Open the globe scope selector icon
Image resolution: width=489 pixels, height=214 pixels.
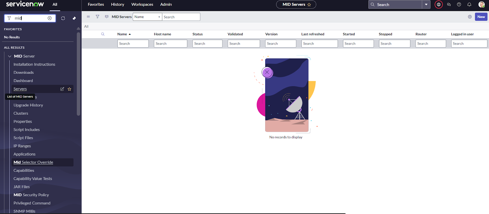[439, 5]
